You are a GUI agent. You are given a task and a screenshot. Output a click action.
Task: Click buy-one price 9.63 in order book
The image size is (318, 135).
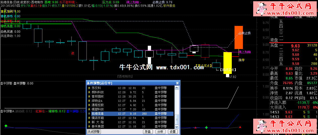point(295,46)
